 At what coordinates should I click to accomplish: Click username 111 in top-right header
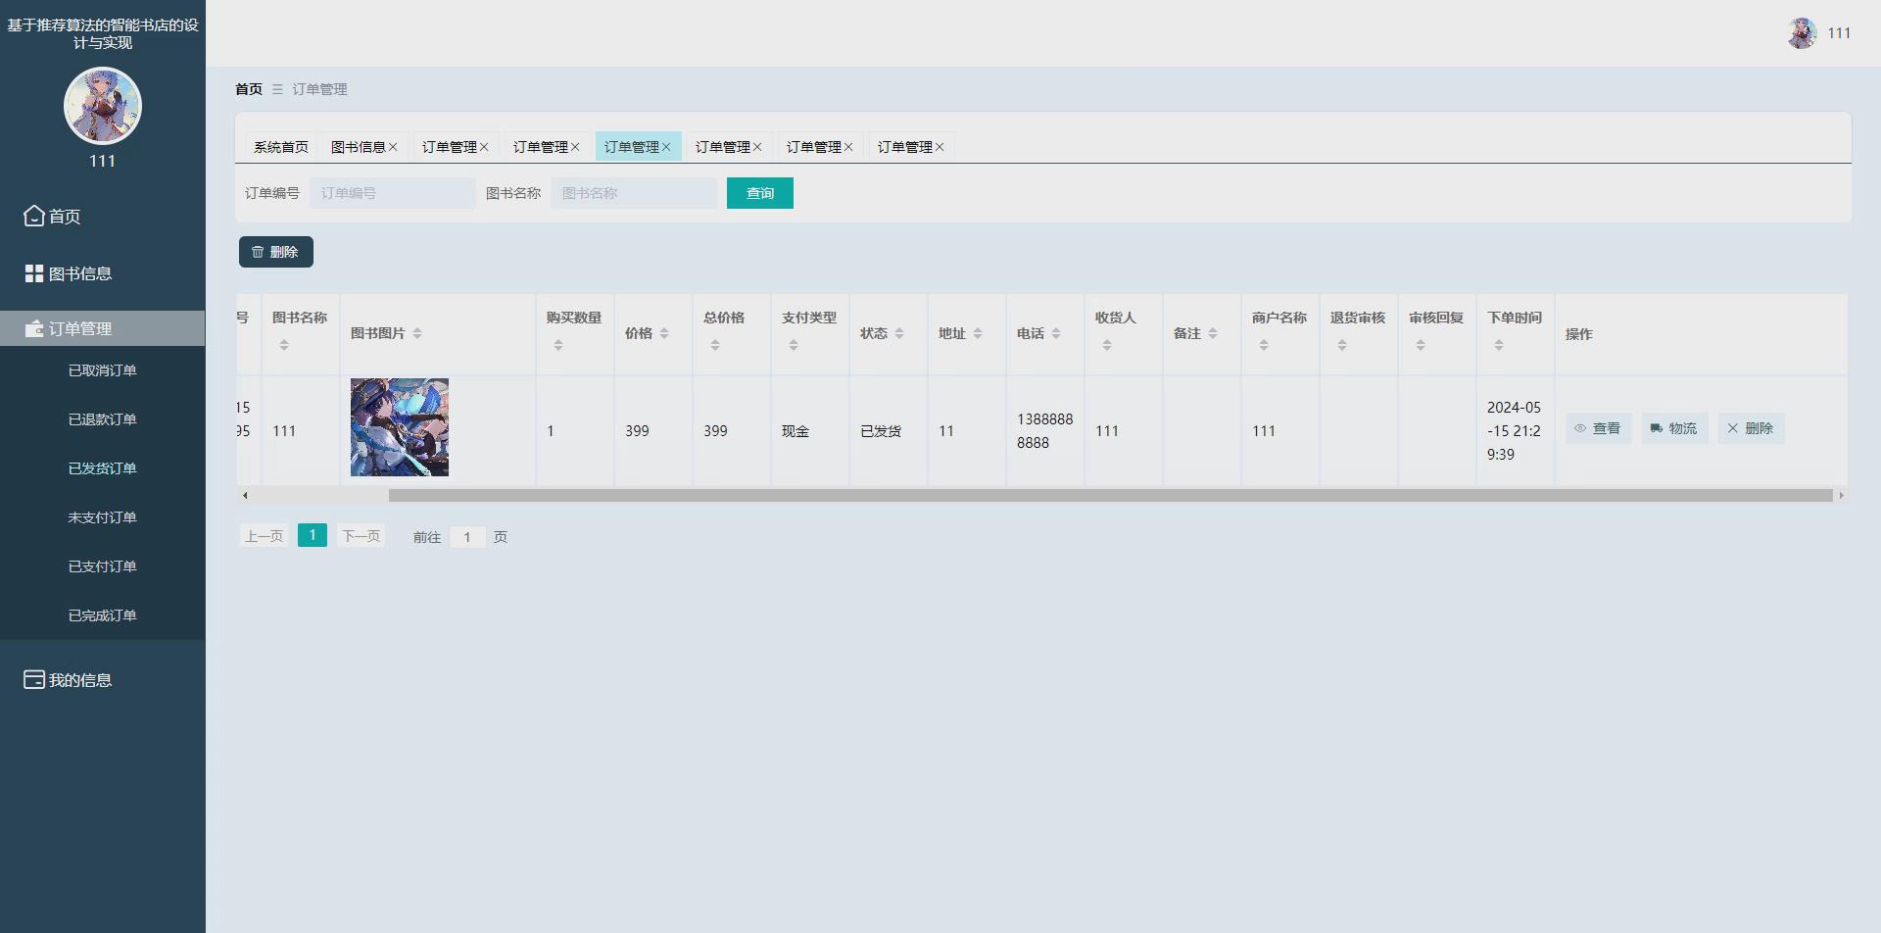(x=1839, y=33)
